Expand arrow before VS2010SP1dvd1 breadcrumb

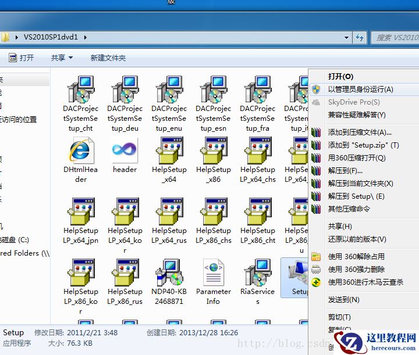(16, 37)
